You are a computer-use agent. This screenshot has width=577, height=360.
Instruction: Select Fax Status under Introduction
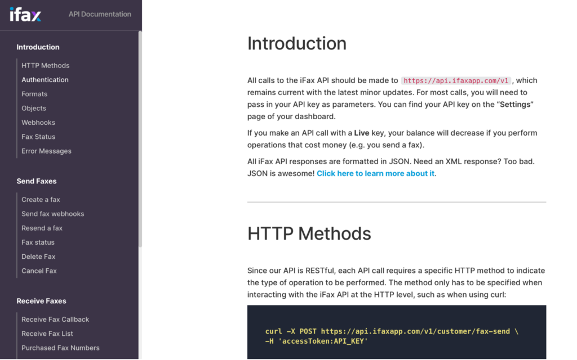38,137
